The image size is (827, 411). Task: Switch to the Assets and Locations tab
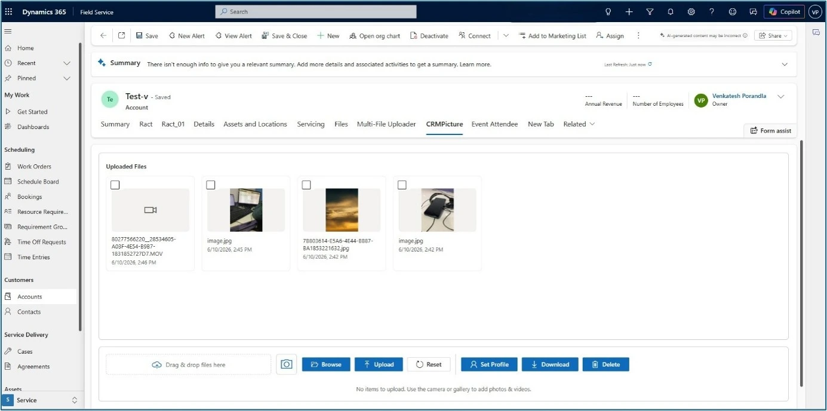255,124
